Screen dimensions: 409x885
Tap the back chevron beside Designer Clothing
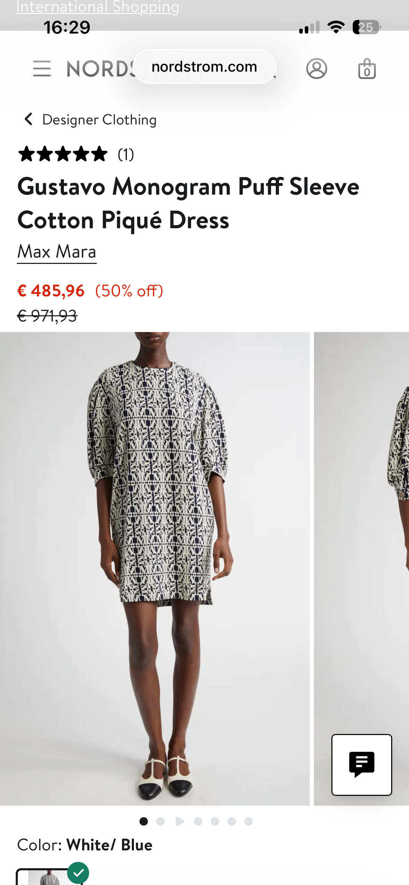coord(29,119)
